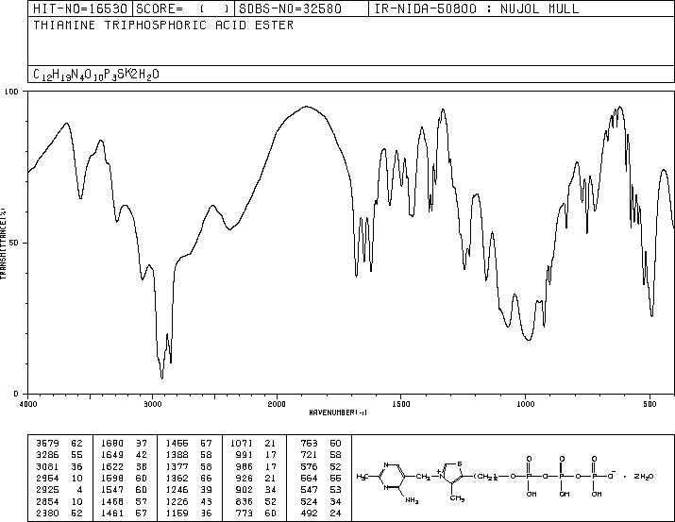The width and height of the screenshot is (675, 522).
Task: Select peak table entry 1388
Action: 177,455
